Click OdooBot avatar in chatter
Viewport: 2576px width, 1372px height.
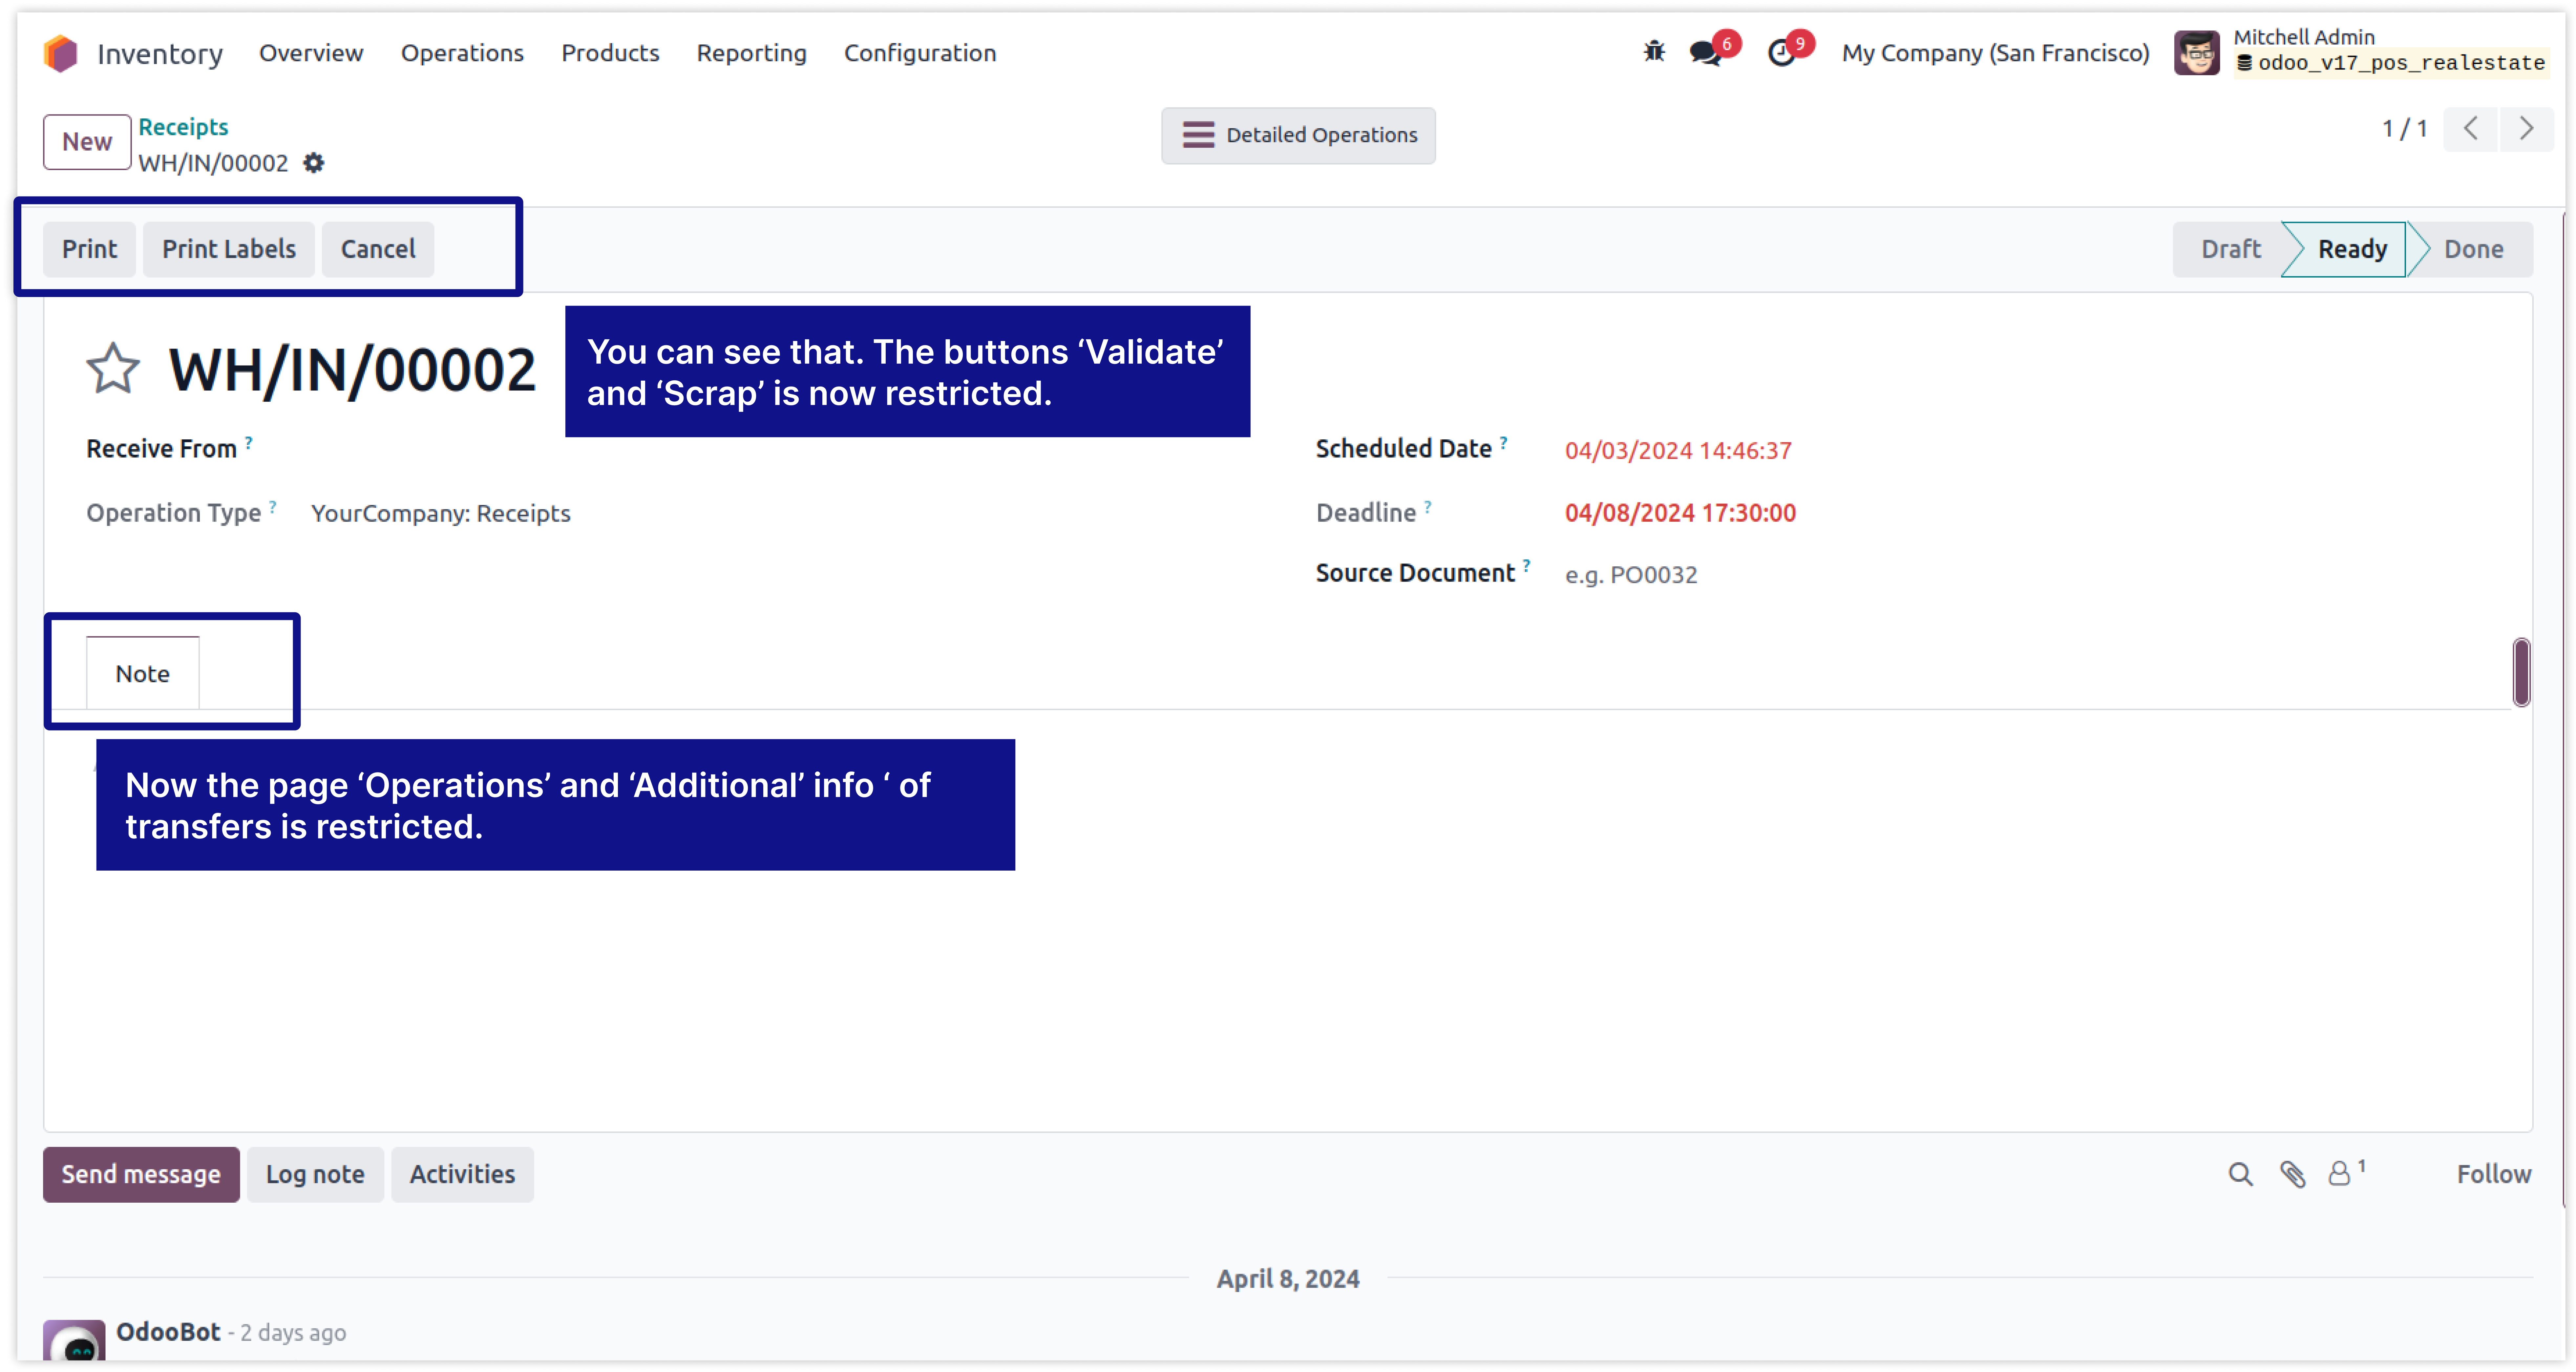click(74, 1340)
